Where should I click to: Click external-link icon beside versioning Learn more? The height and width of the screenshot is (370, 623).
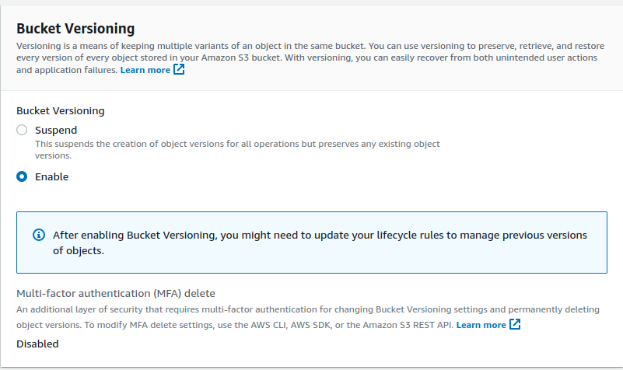coord(179,69)
